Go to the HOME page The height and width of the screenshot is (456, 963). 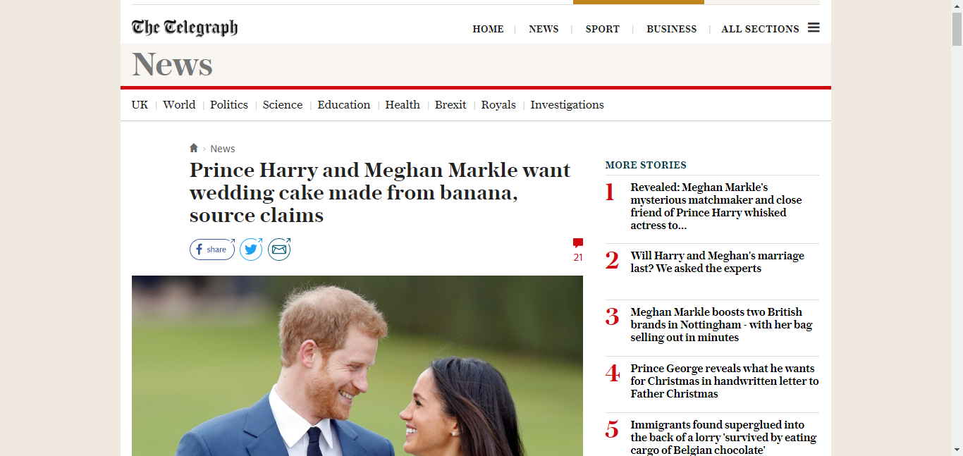[488, 29]
